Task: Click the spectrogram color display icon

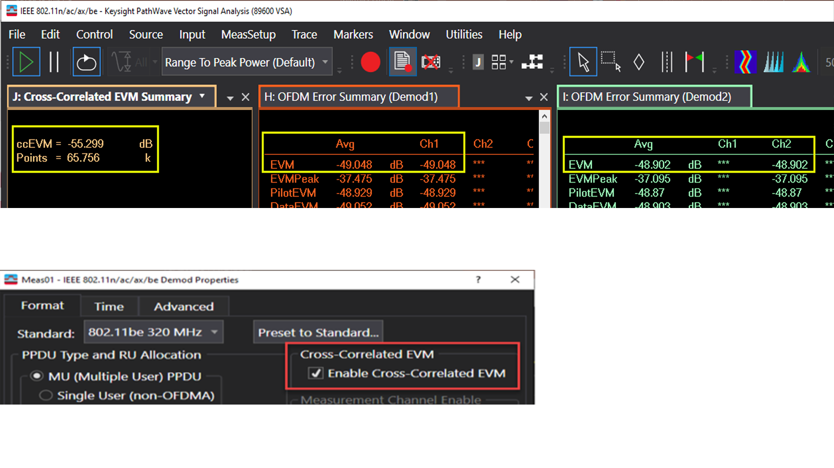Action: pyautogui.click(x=745, y=62)
